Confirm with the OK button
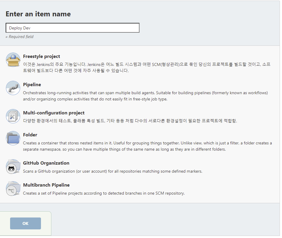Screen dimensions: 282x238 click(x=26, y=223)
